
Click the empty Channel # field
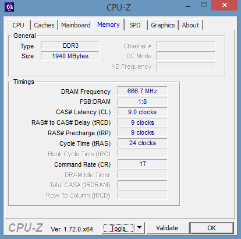[186, 45]
